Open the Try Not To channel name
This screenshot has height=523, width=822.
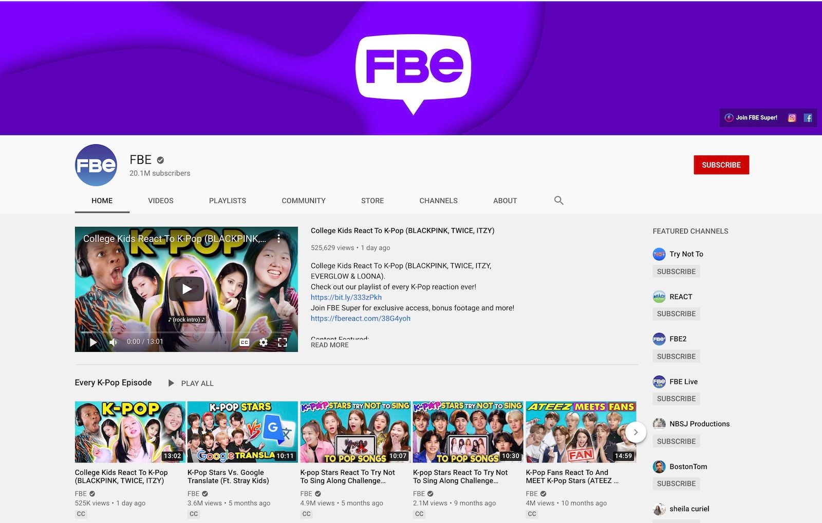(x=686, y=254)
